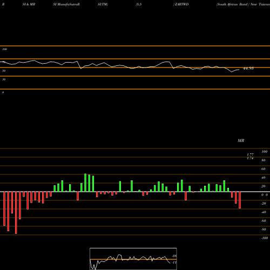Click the 80 label on the MR axis
The width and height of the screenshot is (270, 270).
tap(264, 160)
